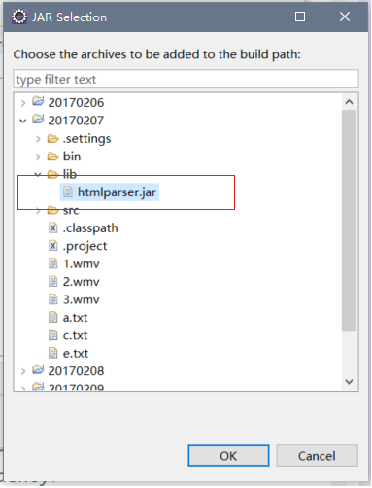Click the .classpath XML file icon
Screen dimensions: 372x488
53,227
